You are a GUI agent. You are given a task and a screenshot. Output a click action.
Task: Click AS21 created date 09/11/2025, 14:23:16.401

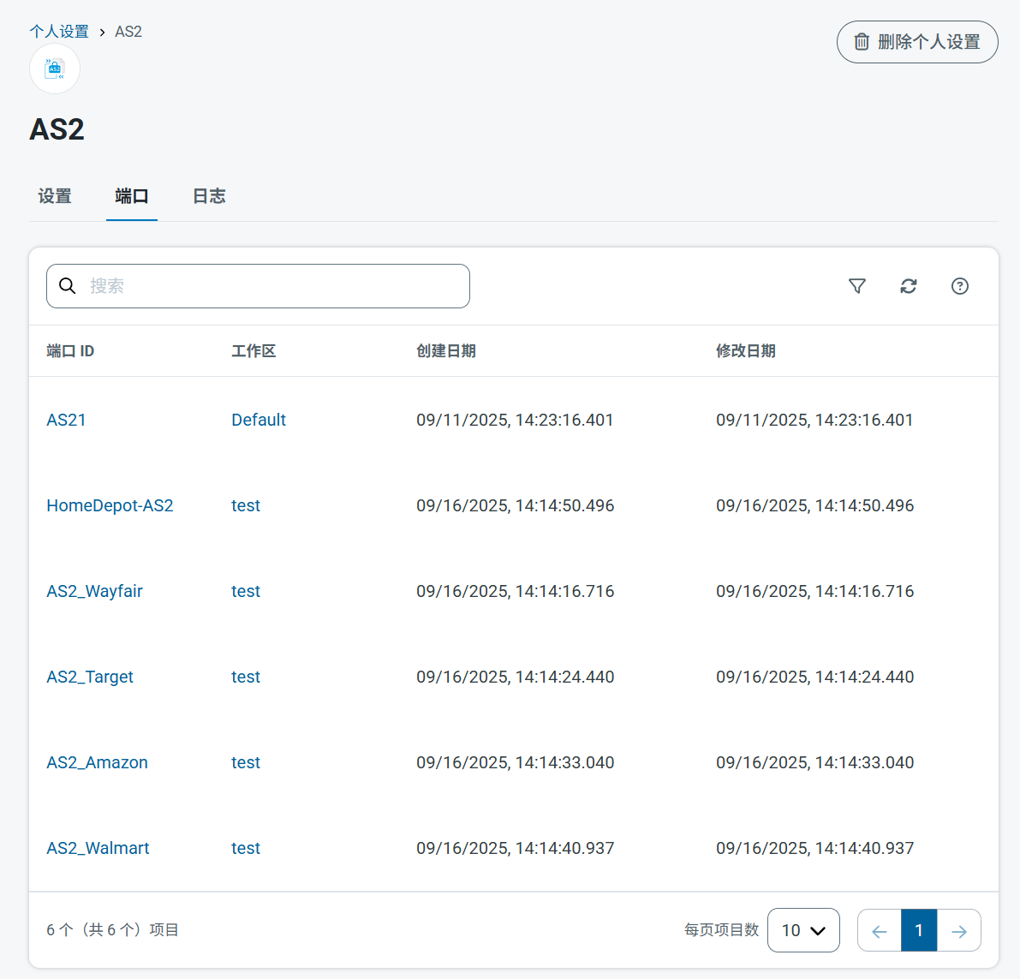point(515,421)
